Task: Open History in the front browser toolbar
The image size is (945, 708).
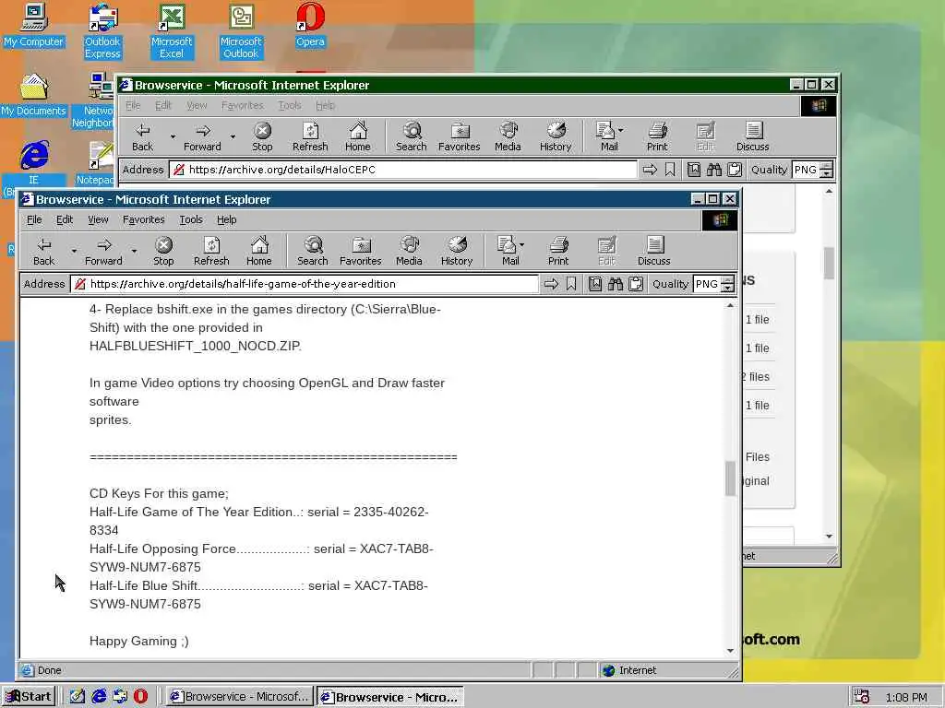Action: coord(457,251)
